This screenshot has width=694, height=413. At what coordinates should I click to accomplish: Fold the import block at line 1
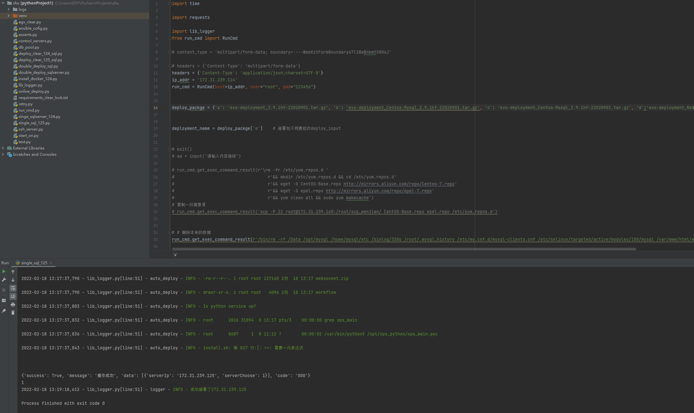[x=170, y=4]
